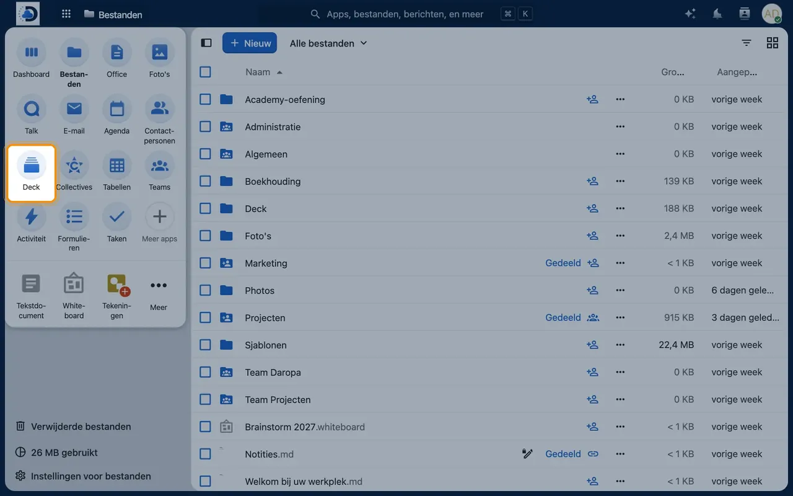Viewport: 793px width, 496px height.
Task: Open the app menu grid launcher
Action: point(66,14)
